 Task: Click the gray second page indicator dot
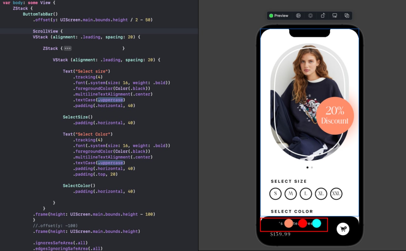point(312,167)
